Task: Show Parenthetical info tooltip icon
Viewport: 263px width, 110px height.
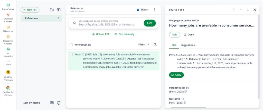Action: tap(187, 88)
